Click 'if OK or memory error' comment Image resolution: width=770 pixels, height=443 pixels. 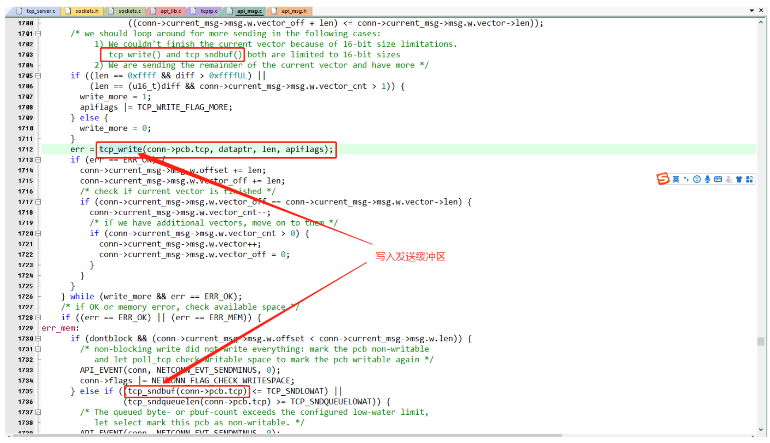180,307
